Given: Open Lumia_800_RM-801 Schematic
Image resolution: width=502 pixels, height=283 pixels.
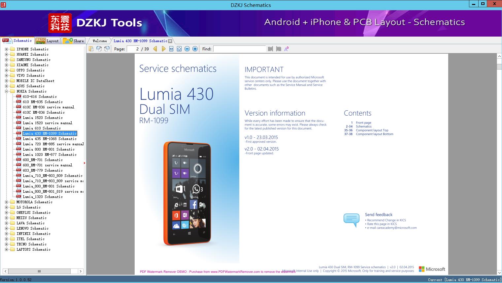Looking at the screenshot, I should pos(49,186).
